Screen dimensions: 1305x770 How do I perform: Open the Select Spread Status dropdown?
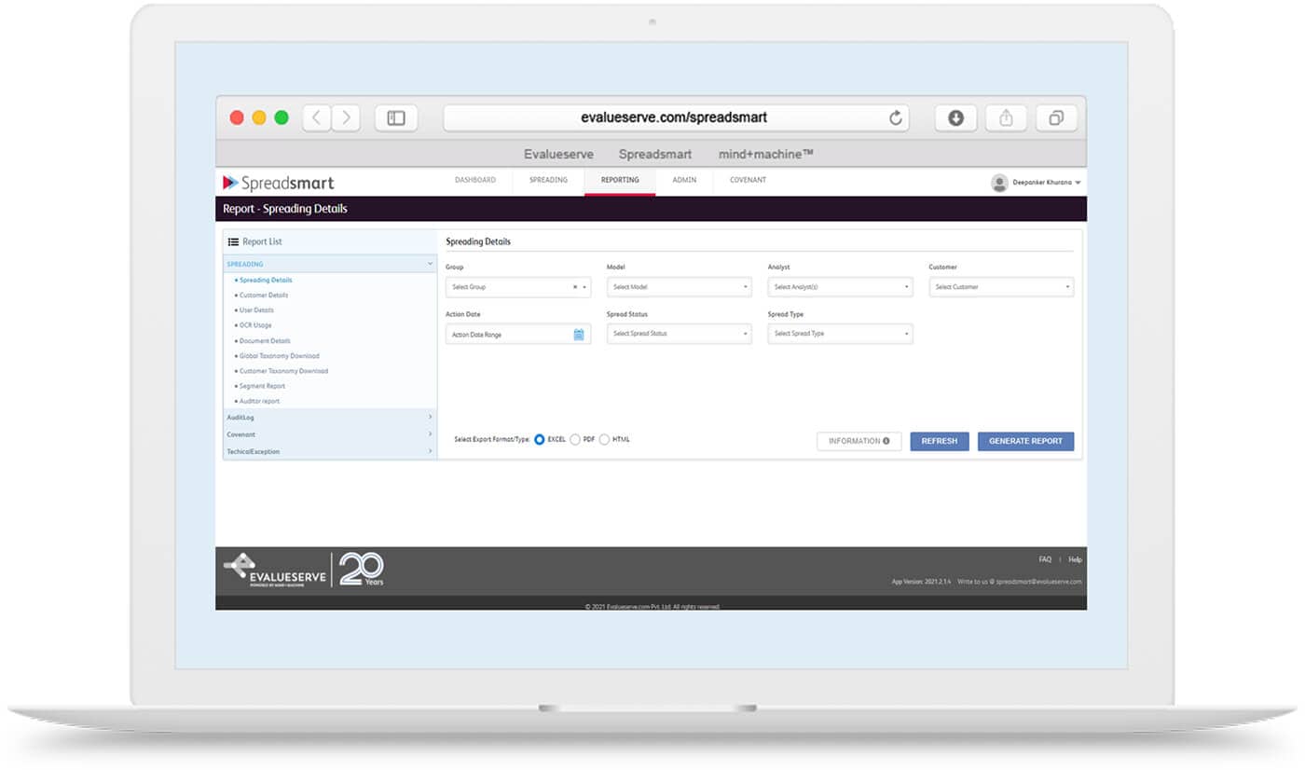680,334
